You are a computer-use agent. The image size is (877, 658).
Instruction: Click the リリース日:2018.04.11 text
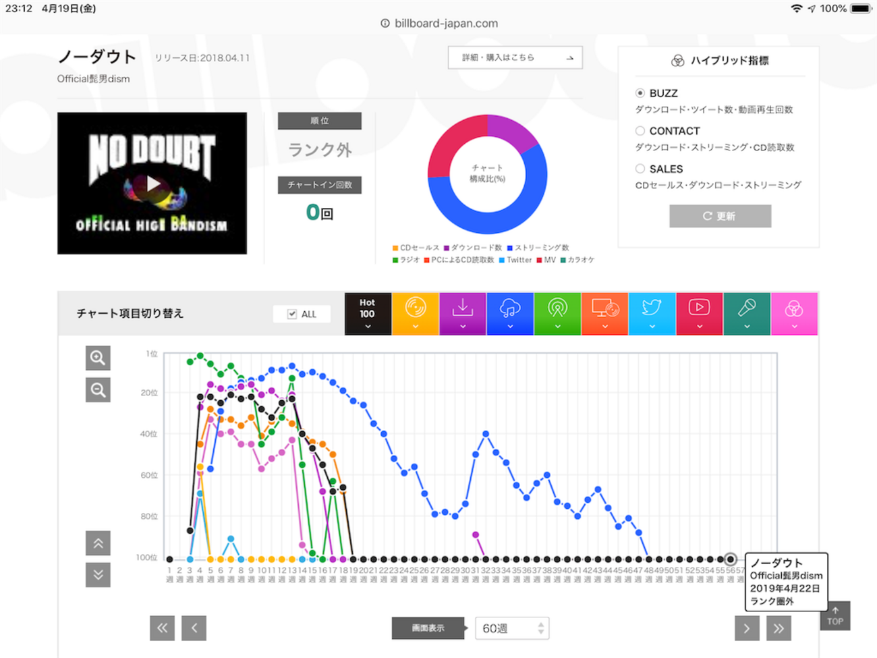pos(202,58)
